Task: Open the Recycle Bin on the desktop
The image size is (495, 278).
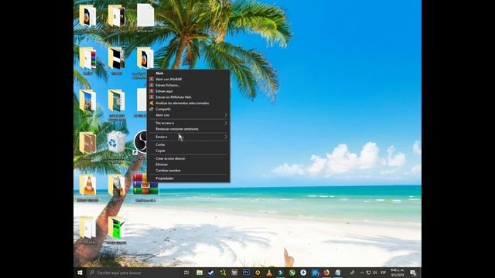Action: [x=117, y=142]
